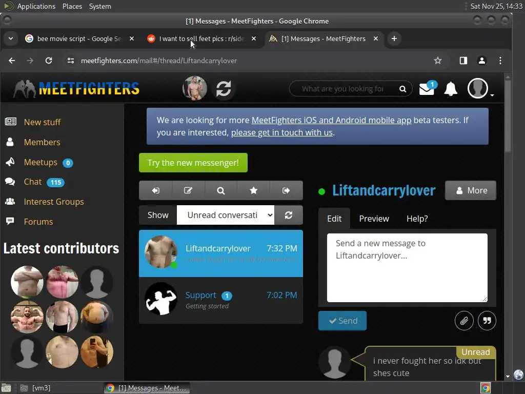Select the Edit tab in message editor
The image size is (525, 394).
[x=334, y=219]
